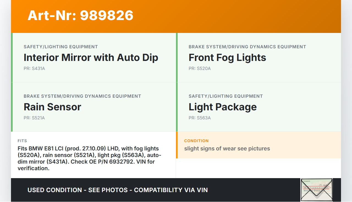Click the category label above Rain Sensor
Screen dimensions: 352x202
click(82, 96)
